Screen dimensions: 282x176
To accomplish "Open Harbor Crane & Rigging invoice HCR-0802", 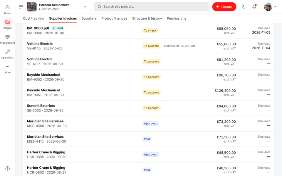I will pos(149,169).
